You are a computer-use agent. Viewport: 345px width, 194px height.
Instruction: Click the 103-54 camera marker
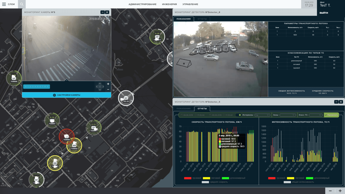[x=126, y=98]
